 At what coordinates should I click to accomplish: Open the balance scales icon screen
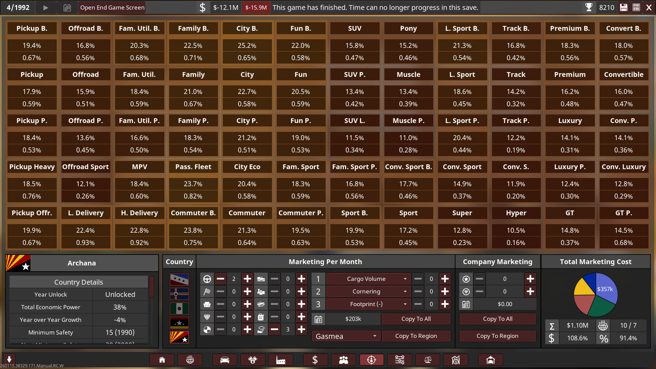[427, 360]
